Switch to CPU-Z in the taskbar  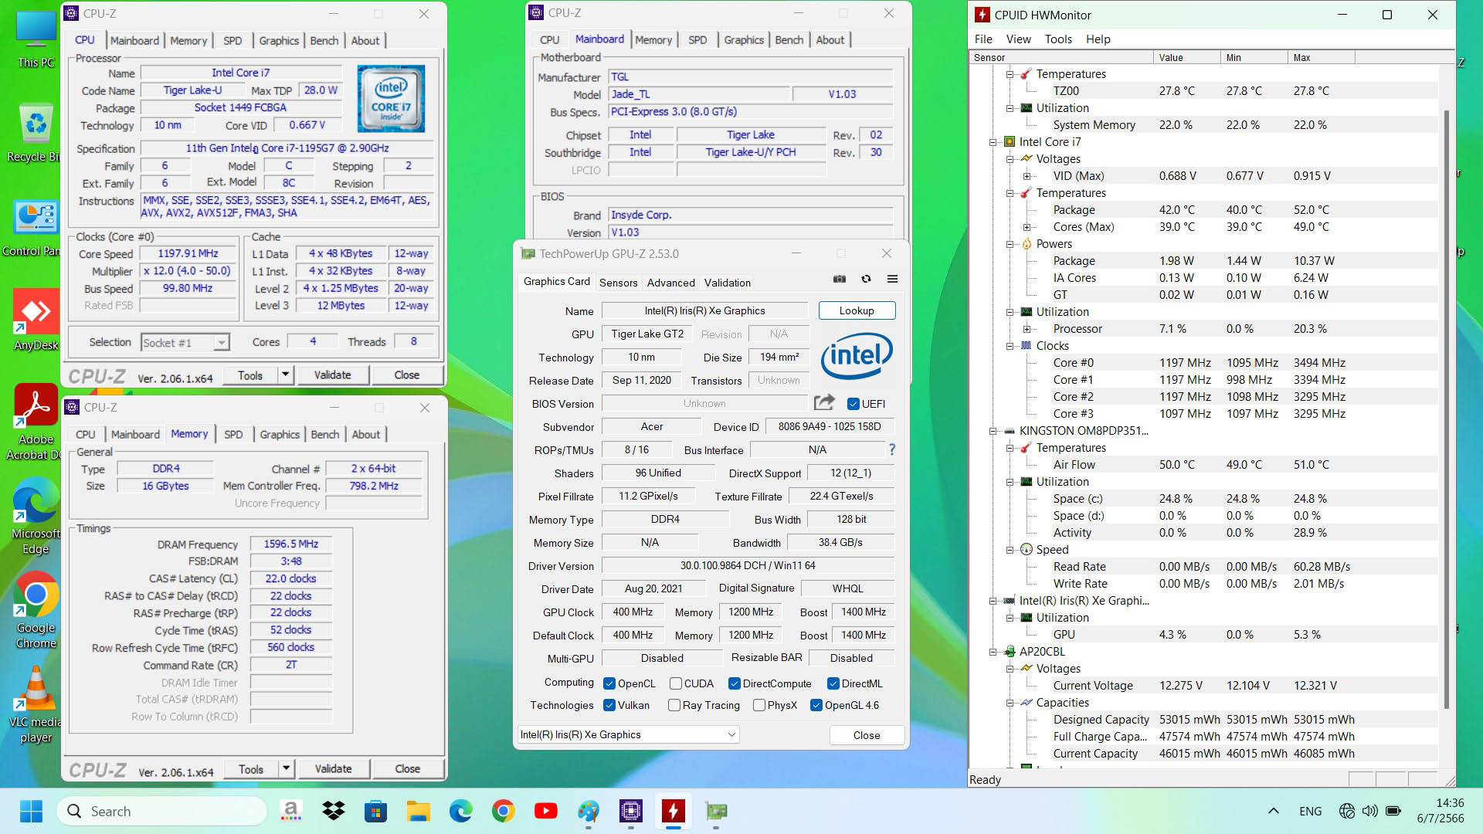pos(630,811)
